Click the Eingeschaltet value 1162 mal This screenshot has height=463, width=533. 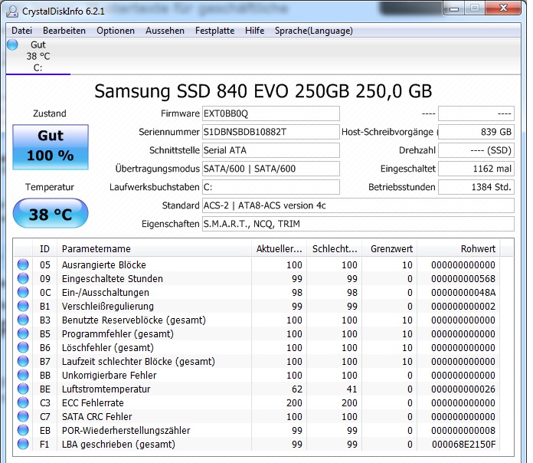[x=476, y=169]
